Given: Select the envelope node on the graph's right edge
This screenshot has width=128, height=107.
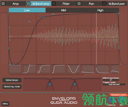Looking at the screenshot, I should coord(119,48).
